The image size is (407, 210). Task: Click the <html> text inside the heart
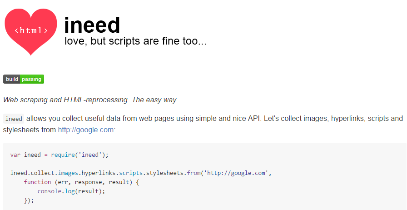click(x=31, y=31)
